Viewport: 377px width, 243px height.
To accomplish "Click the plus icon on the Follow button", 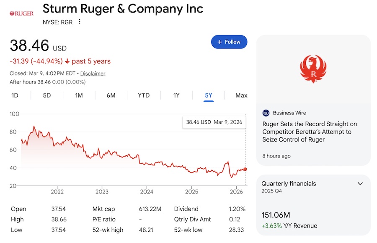I will coord(219,42).
